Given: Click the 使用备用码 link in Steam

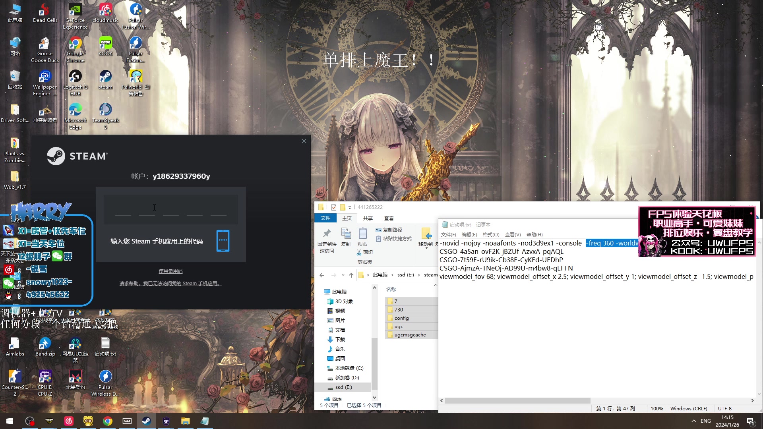Looking at the screenshot, I should click(170, 271).
